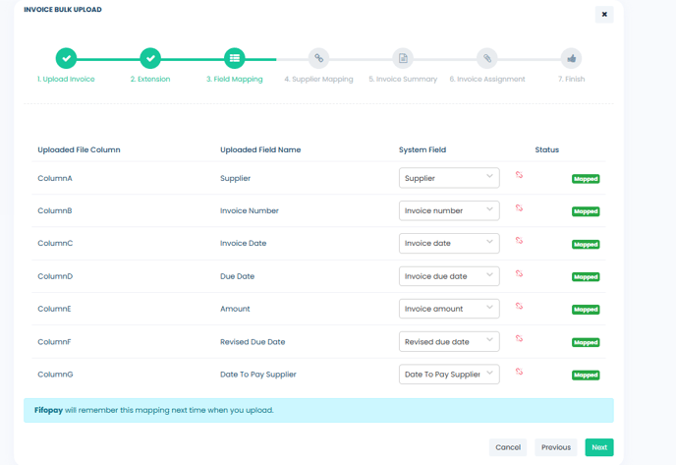
Task: Click the Field Mapping step list icon
Action: click(x=234, y=58)
